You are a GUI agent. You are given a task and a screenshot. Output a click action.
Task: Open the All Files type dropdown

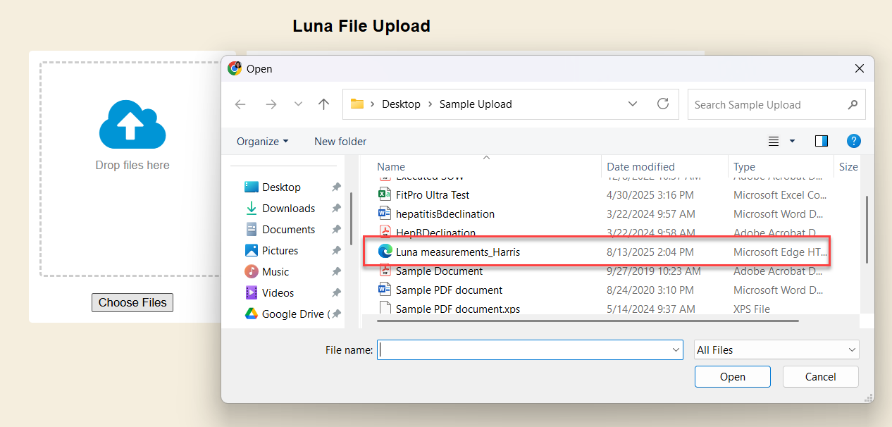pyautogui.click(x=776, y=349)
